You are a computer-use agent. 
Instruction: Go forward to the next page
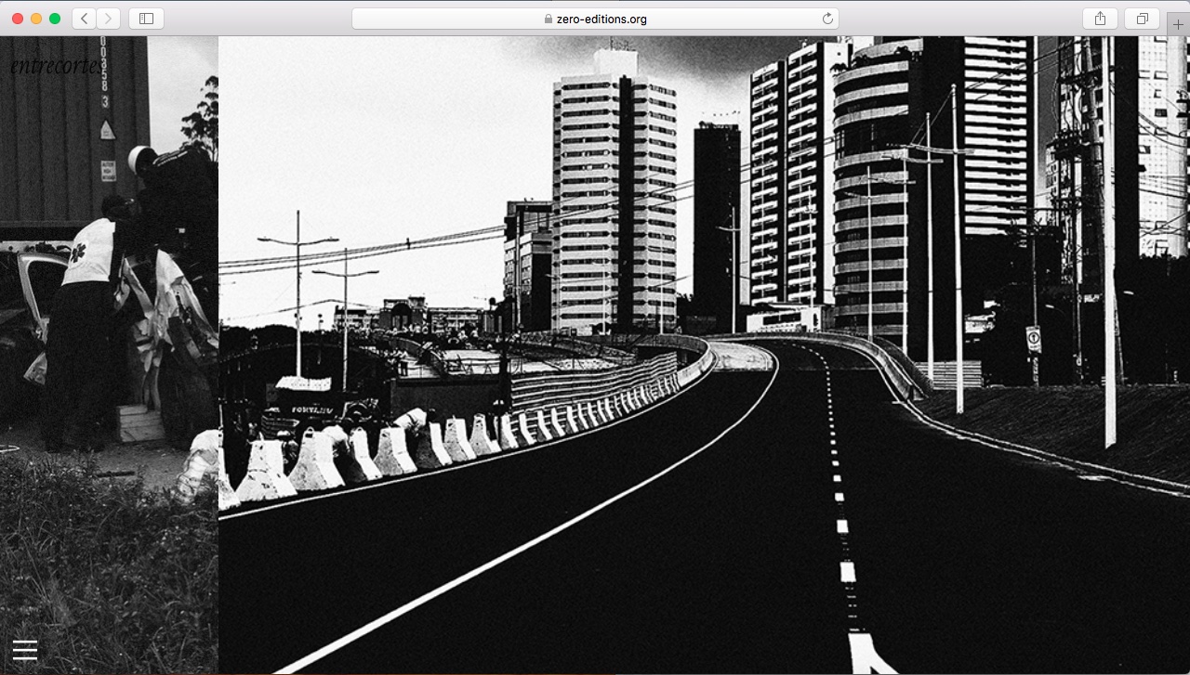click(x=109, y=19)
